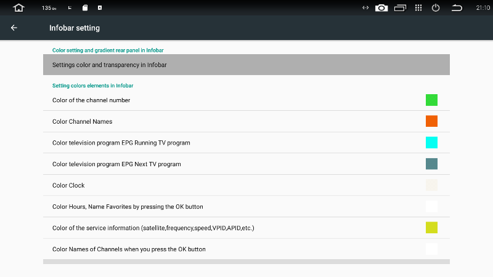Pick the orange Channel Names color swatch
The width and height of the screenshot is (493, 277).
pyautogui.click(x=431, y=121)
